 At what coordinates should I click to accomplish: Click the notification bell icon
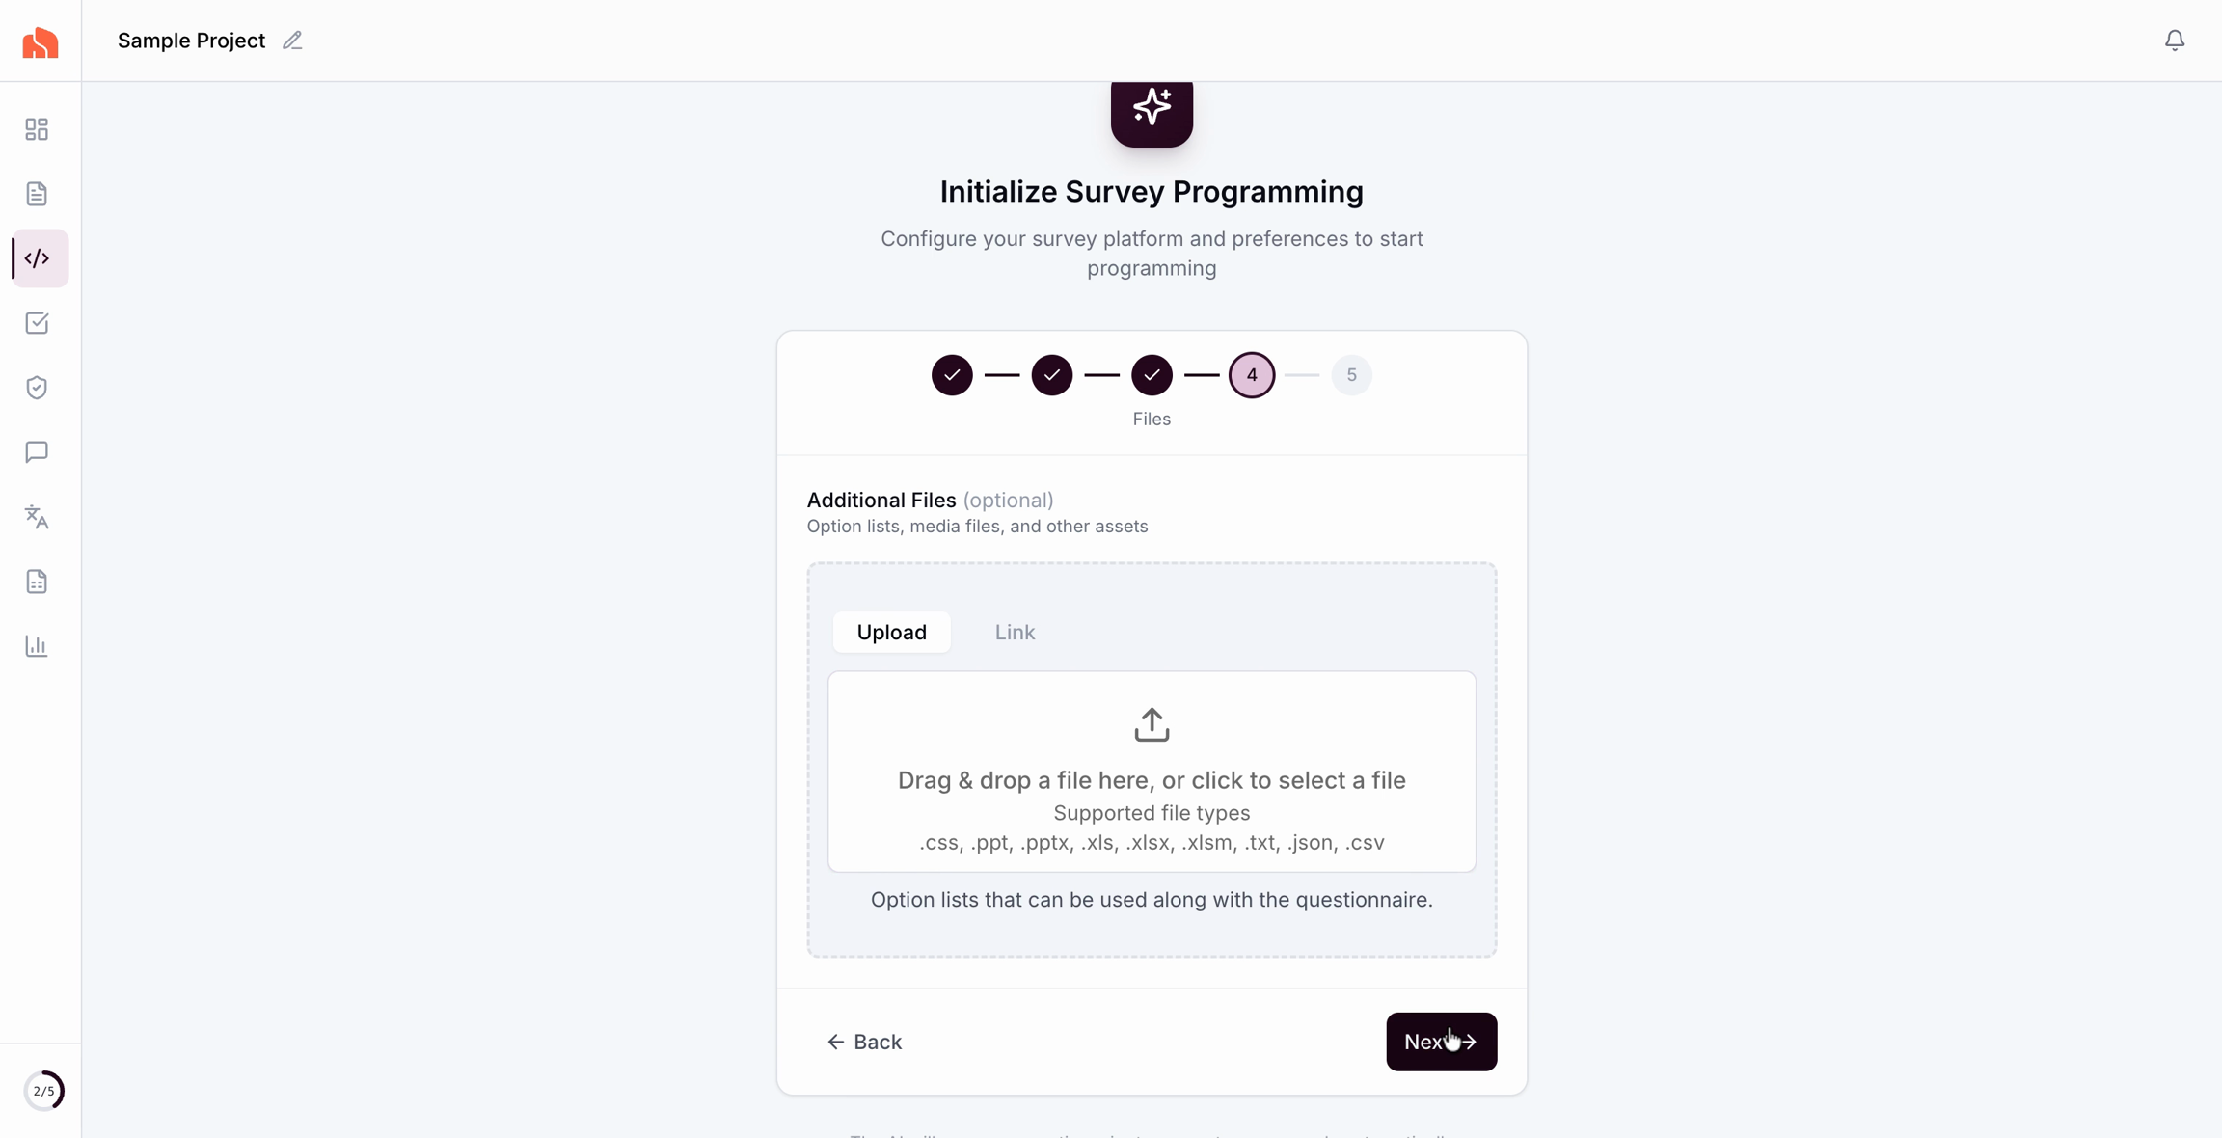coord(2174,41)
